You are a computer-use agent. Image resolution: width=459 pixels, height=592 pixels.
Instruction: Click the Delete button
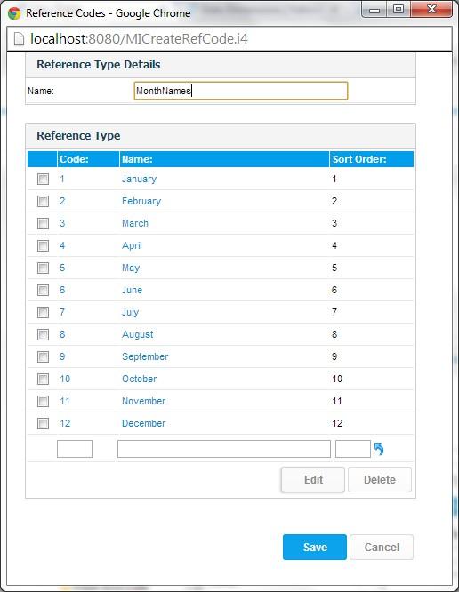tap(380, 479)
